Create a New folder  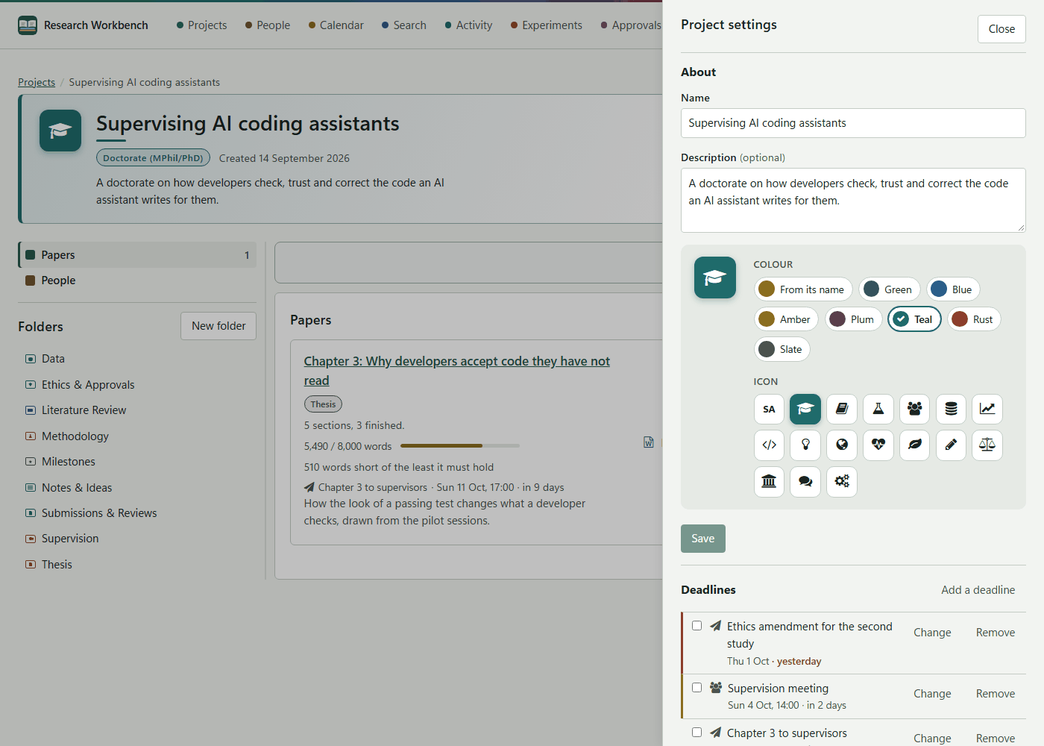(218, 326)
